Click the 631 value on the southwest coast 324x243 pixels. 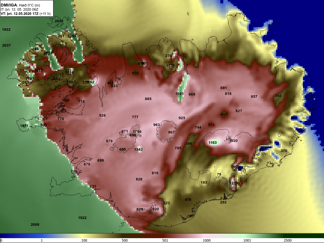pos(93,186)
